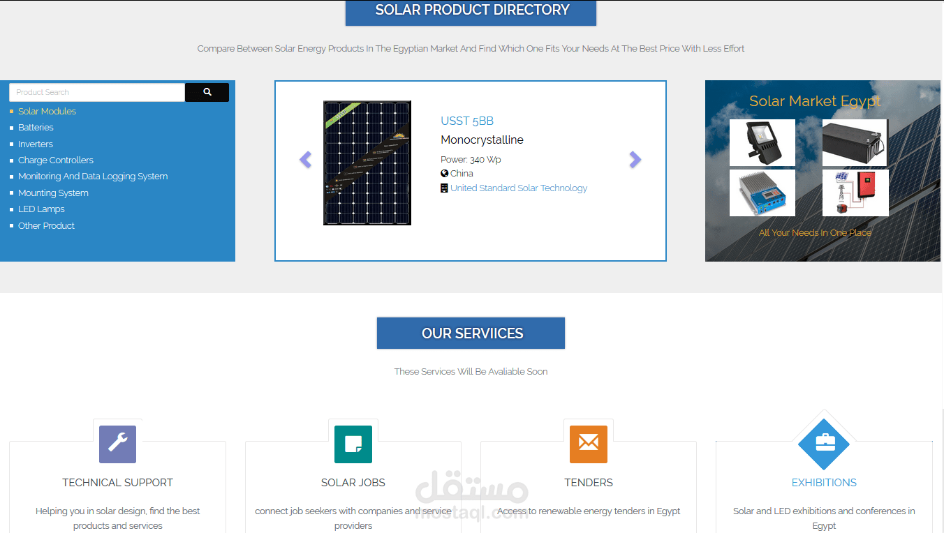Click All Your Needs In One Place text
The height and width of the screenshot is (533, 944).
(x=815, y=233)
